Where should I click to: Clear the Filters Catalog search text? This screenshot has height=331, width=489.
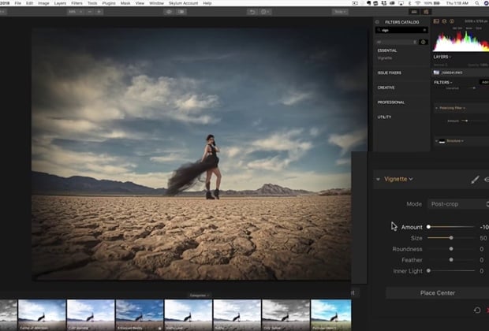424,30
